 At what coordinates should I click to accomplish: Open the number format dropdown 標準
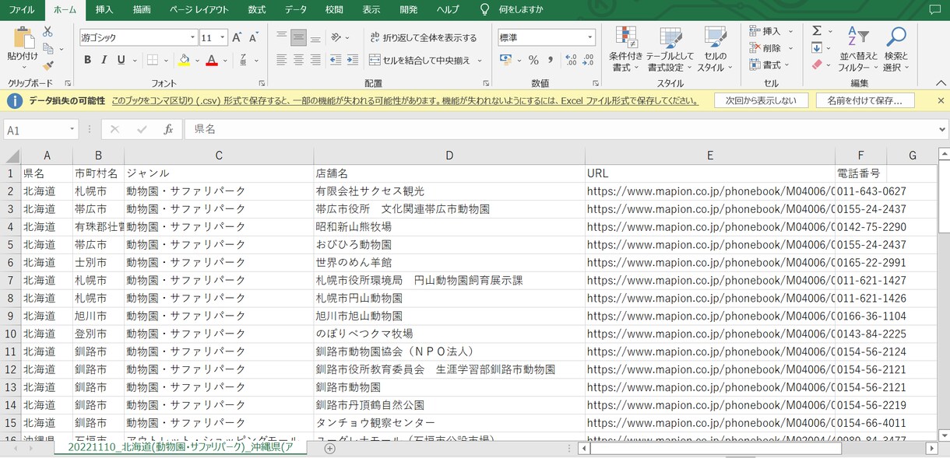click(x=590, y=37)
